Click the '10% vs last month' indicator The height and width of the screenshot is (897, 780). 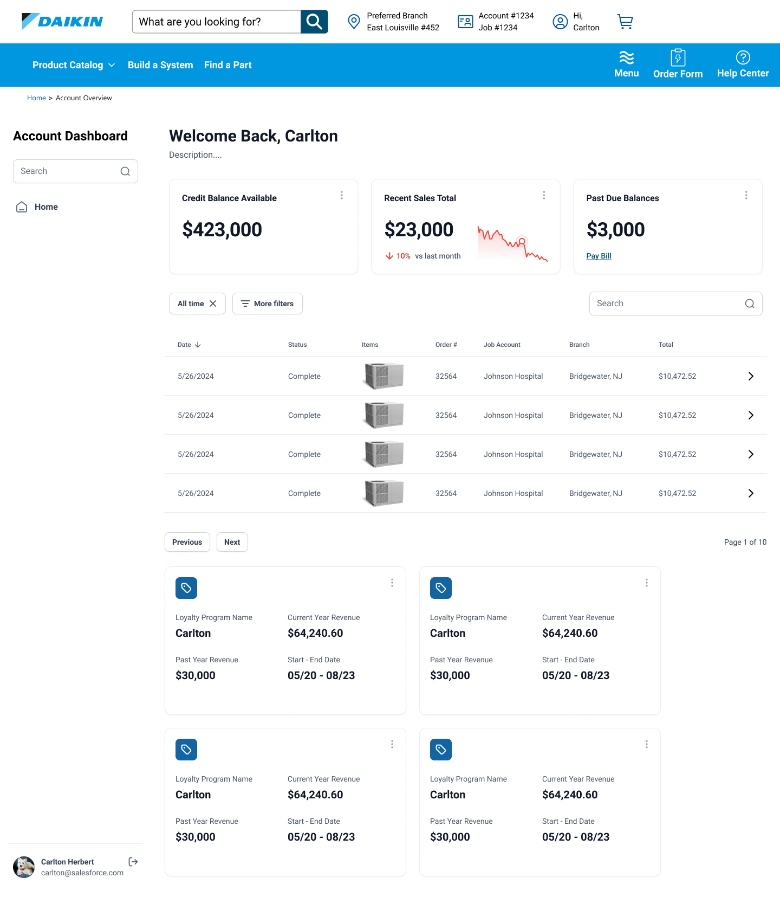click(x=423, y=256)
